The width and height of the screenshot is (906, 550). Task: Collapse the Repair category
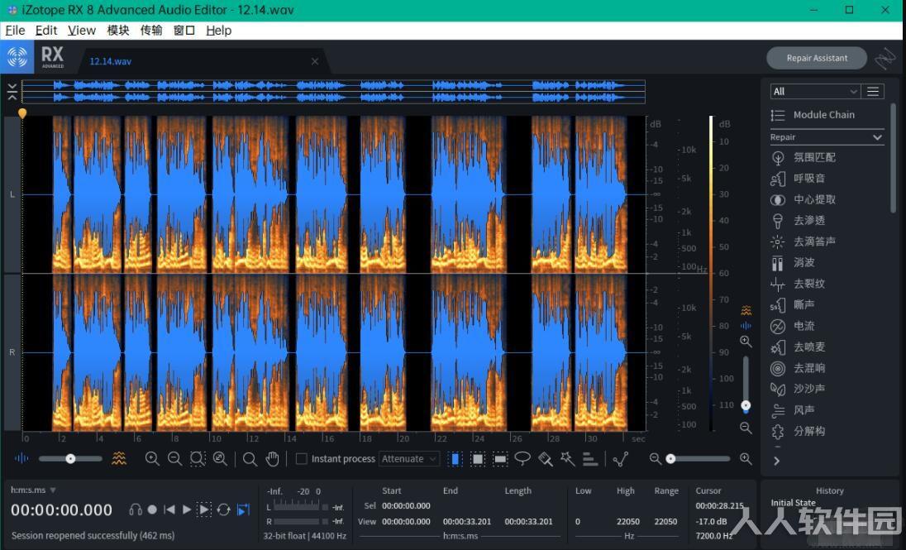877,137
